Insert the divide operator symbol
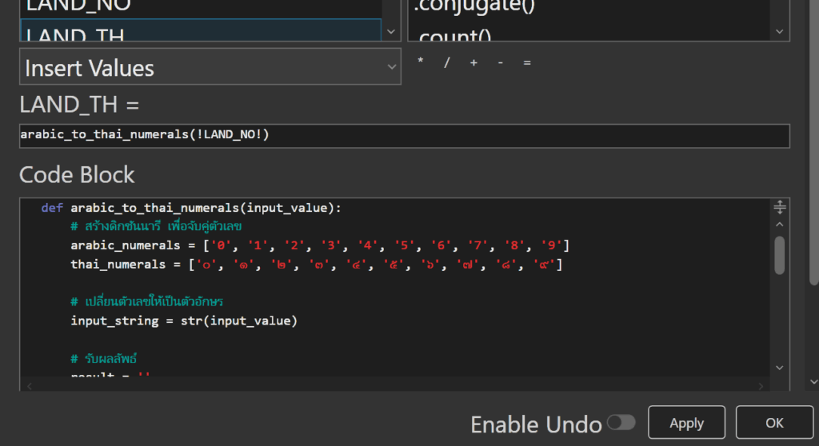 446,63
